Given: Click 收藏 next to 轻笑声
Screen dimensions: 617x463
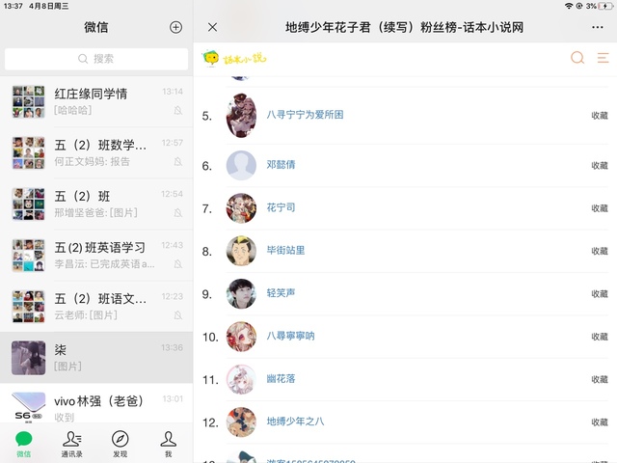Looking at the screenshot, I should tap(600, 293).
